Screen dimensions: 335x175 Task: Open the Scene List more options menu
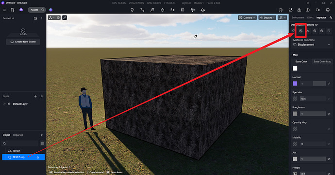point(42,18)
